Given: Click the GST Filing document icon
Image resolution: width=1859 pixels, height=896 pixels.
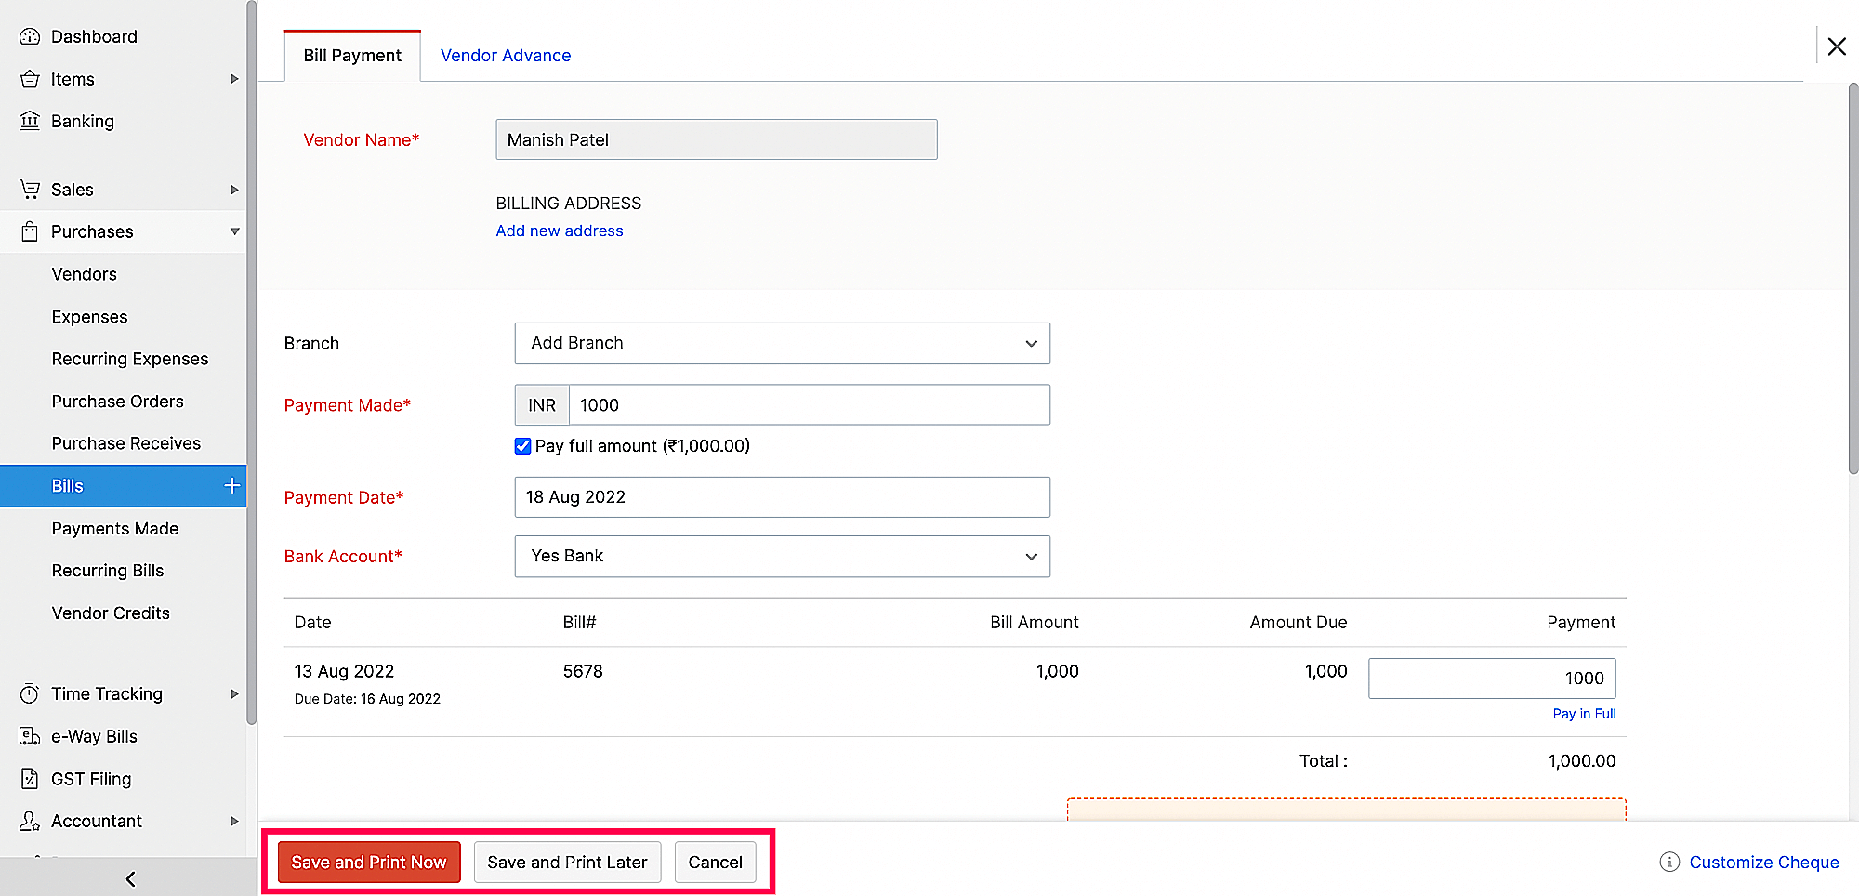Looking at the screenshot, I should pyautogui.click(x=30, y=779).
